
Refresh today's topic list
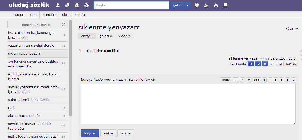click(63, 24)
